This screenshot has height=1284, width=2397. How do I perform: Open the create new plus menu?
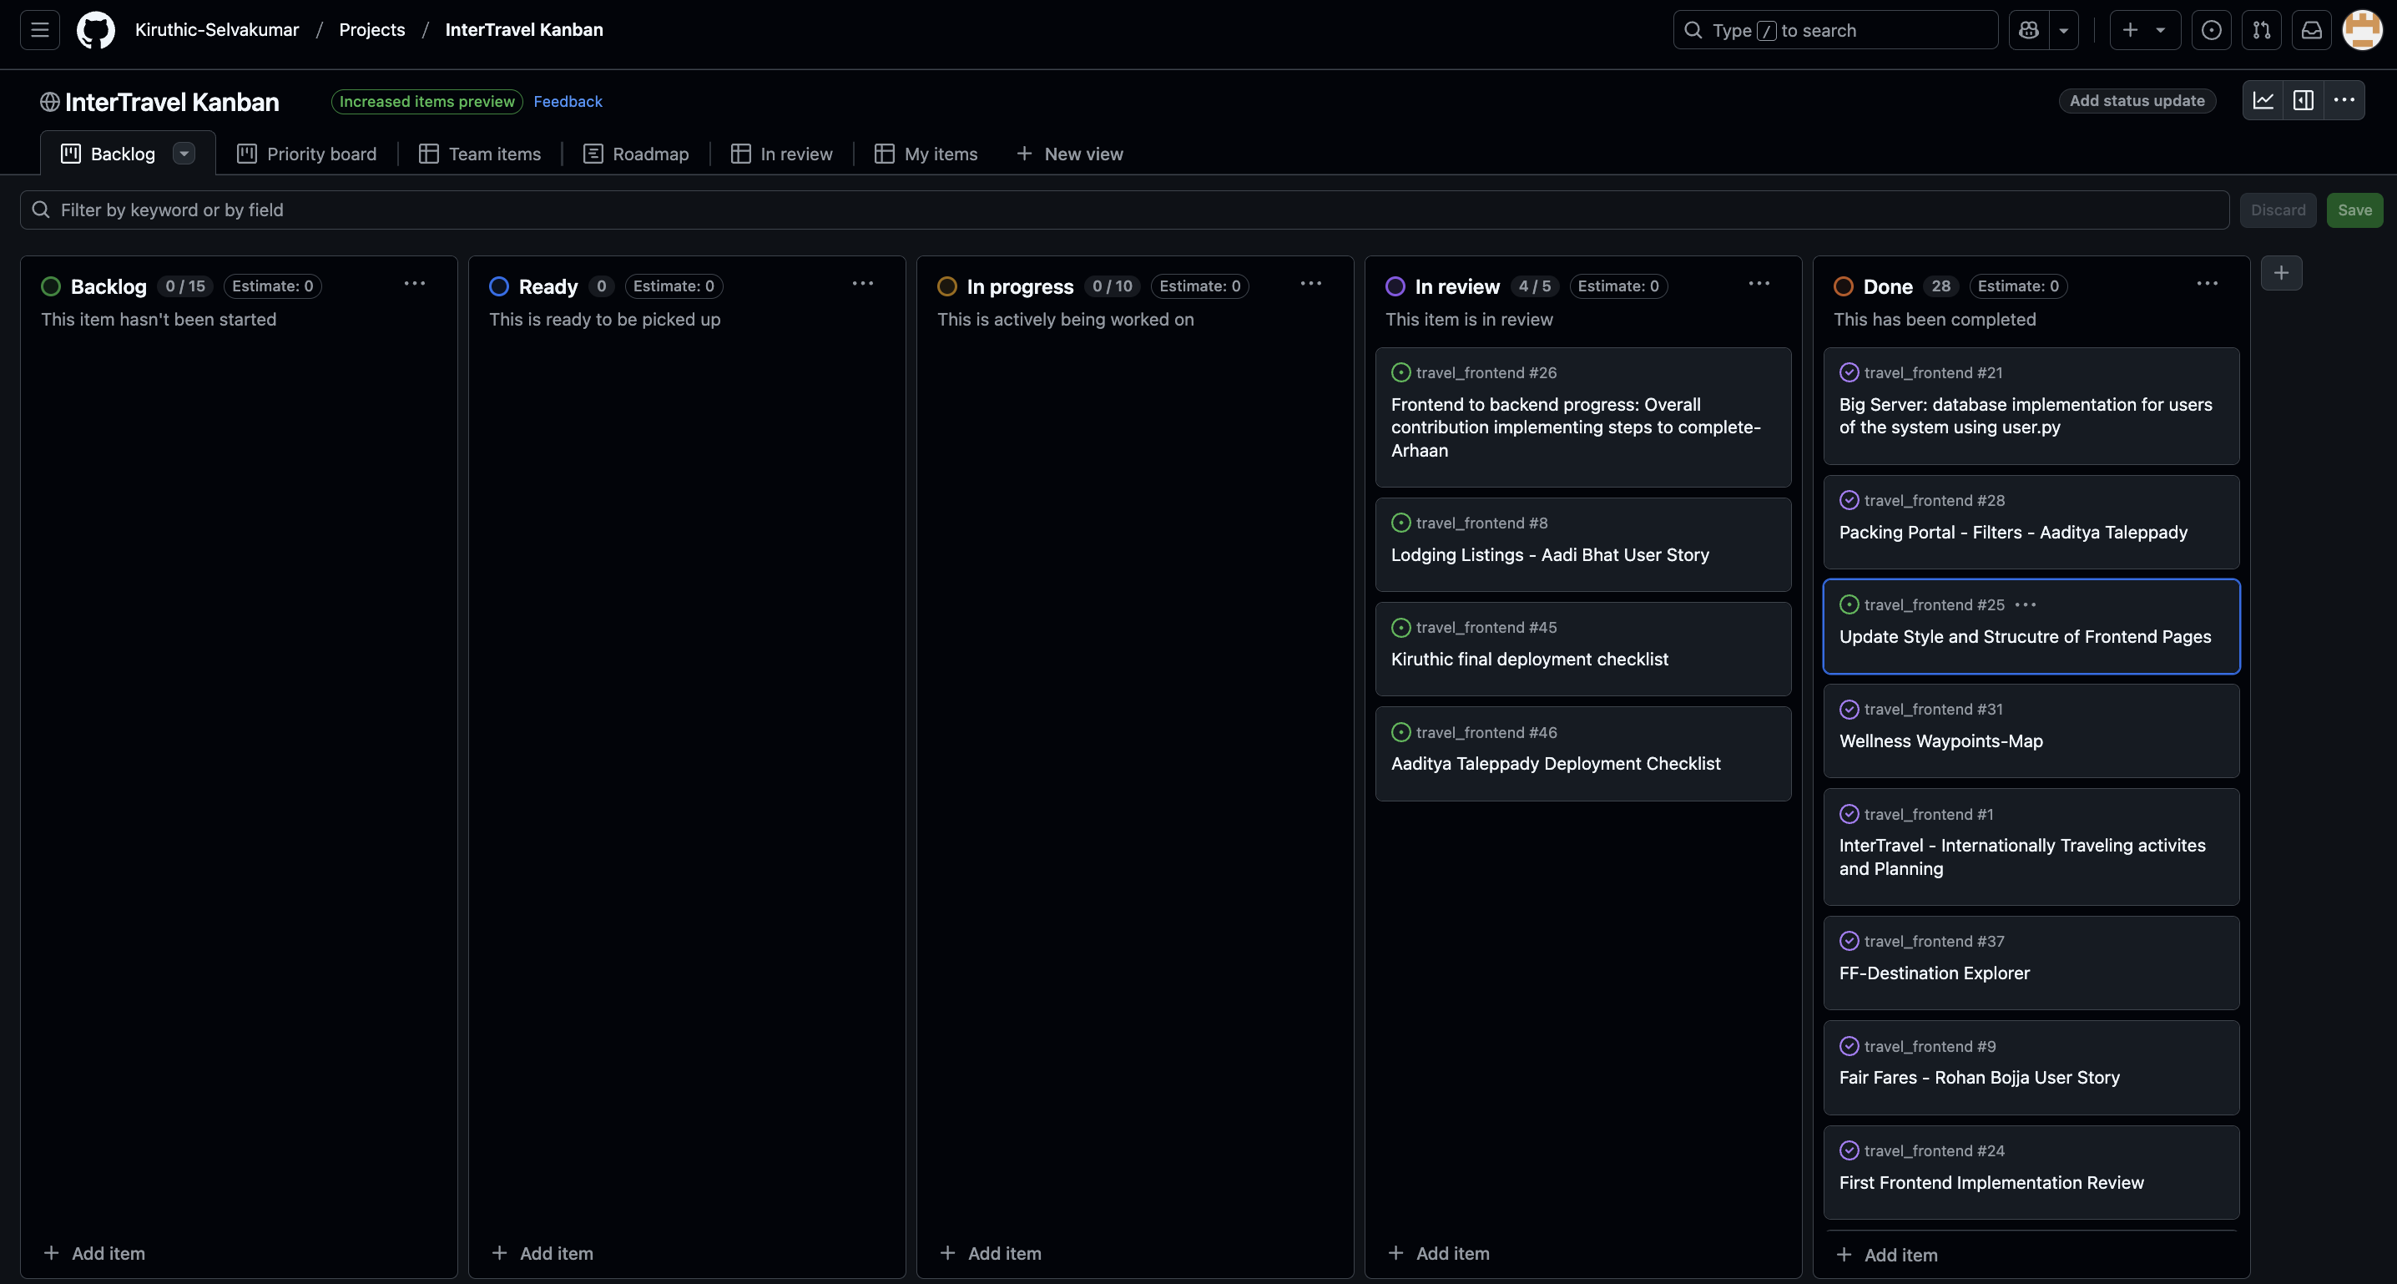pyautogui.click(x=2144, y=30)
